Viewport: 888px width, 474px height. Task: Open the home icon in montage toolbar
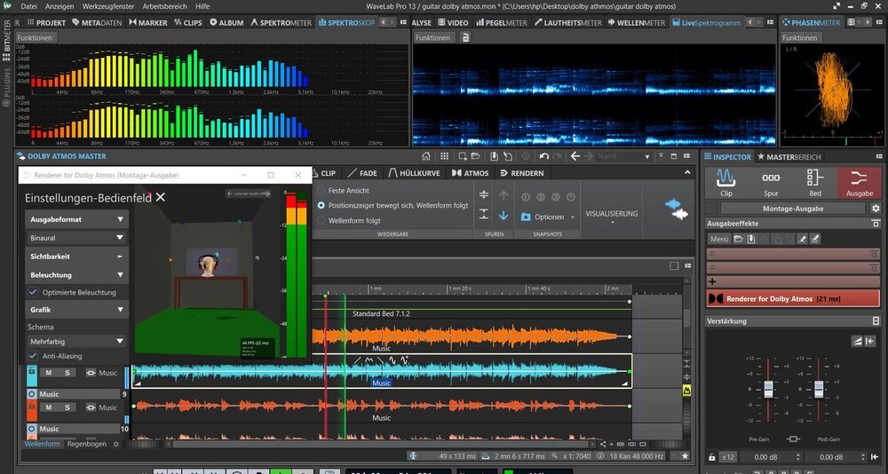click(426, 156)
